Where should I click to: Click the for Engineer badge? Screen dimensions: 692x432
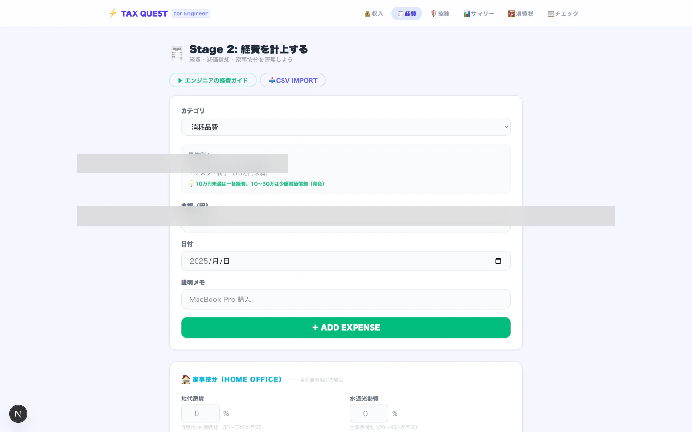(x=190, y=13)
